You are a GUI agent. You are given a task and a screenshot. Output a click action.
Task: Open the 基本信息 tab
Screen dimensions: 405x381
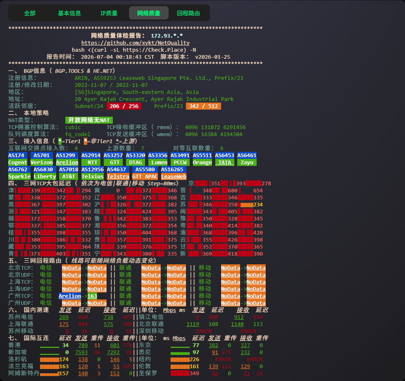click(69, 13)
